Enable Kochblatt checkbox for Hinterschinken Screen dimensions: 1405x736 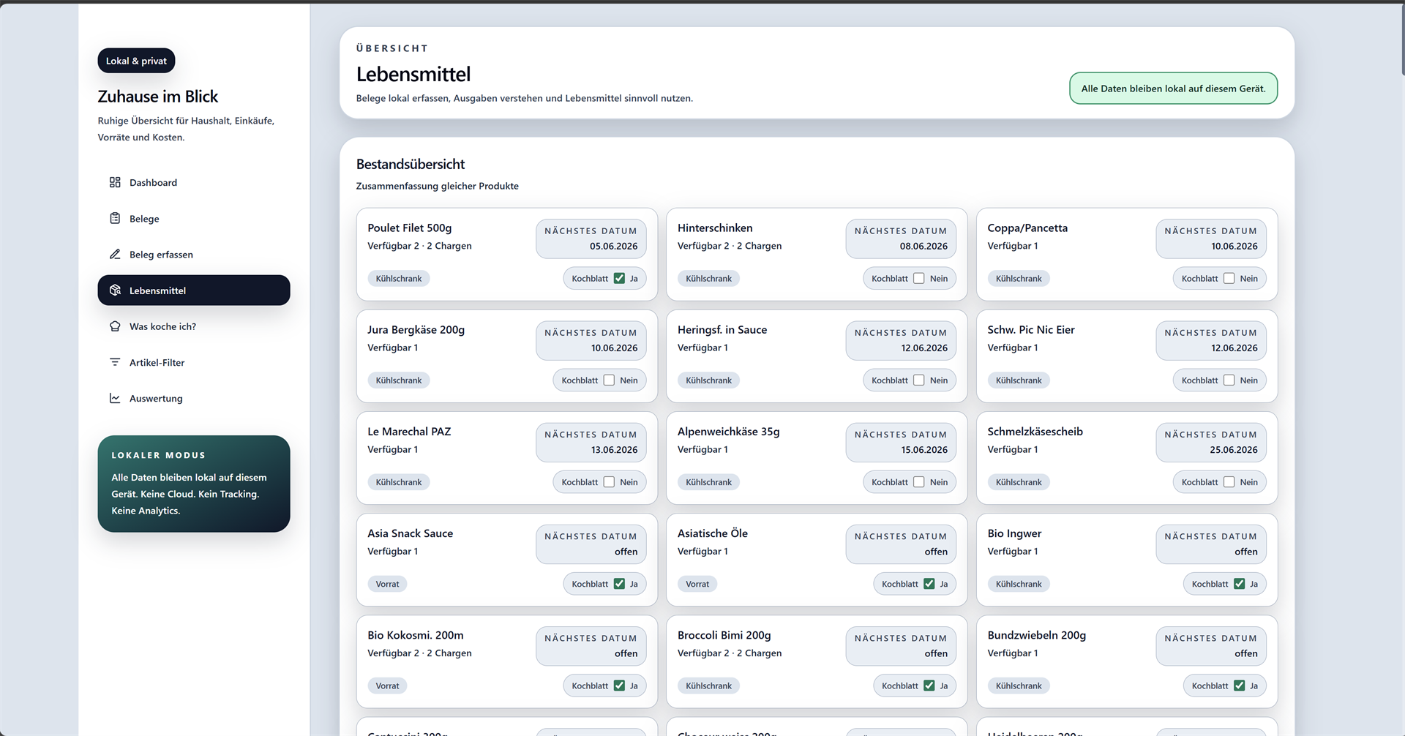(x=919, y=278)
